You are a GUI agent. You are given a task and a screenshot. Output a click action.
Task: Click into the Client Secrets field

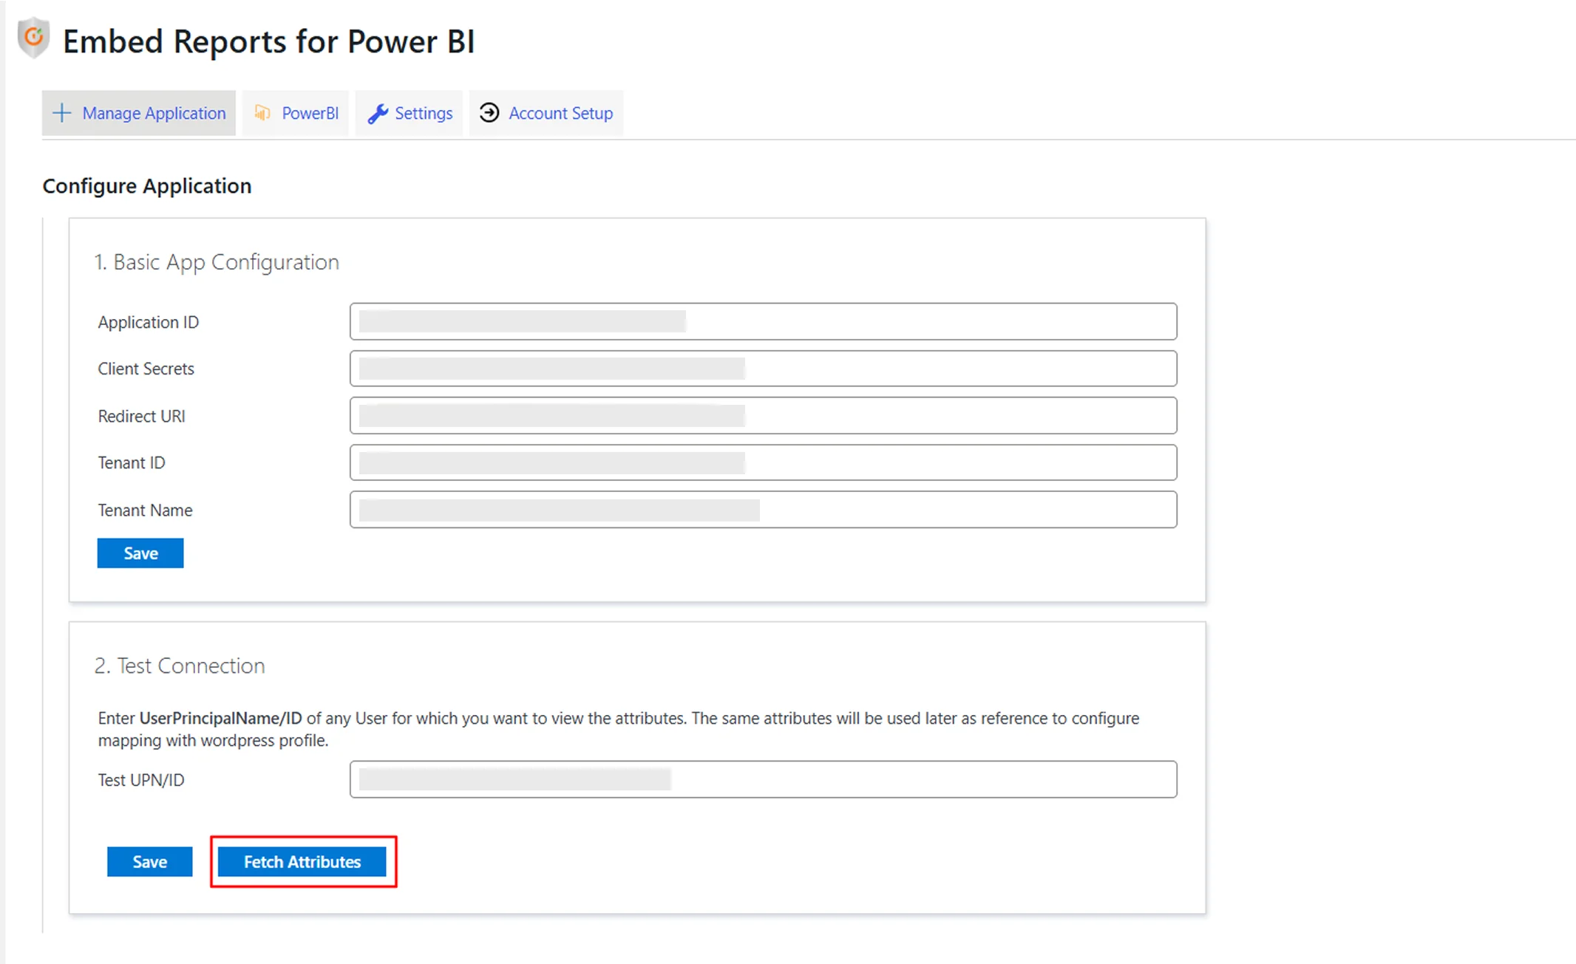[x=764, y=369]
